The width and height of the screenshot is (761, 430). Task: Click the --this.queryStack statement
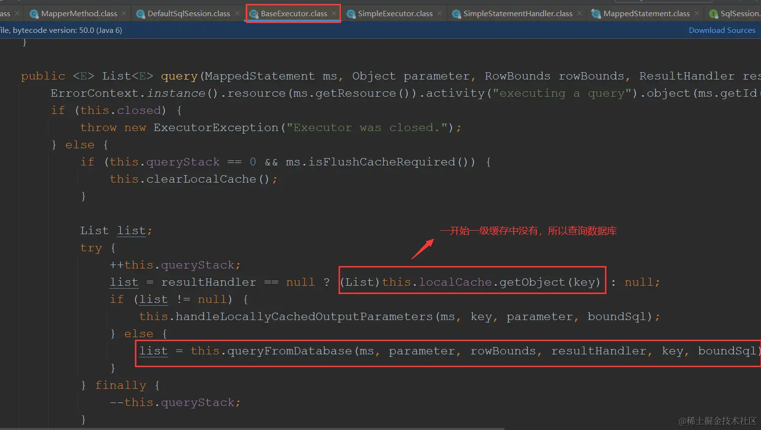pos(175,403)
